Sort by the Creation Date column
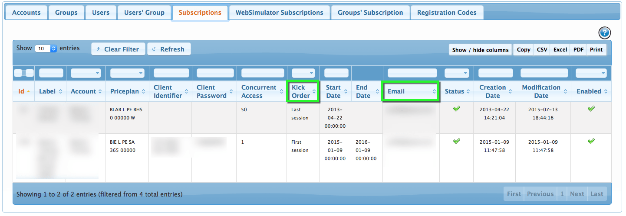The width and height of the screenshot is (626, 216). pyautogui.click(x=495, y=91)
